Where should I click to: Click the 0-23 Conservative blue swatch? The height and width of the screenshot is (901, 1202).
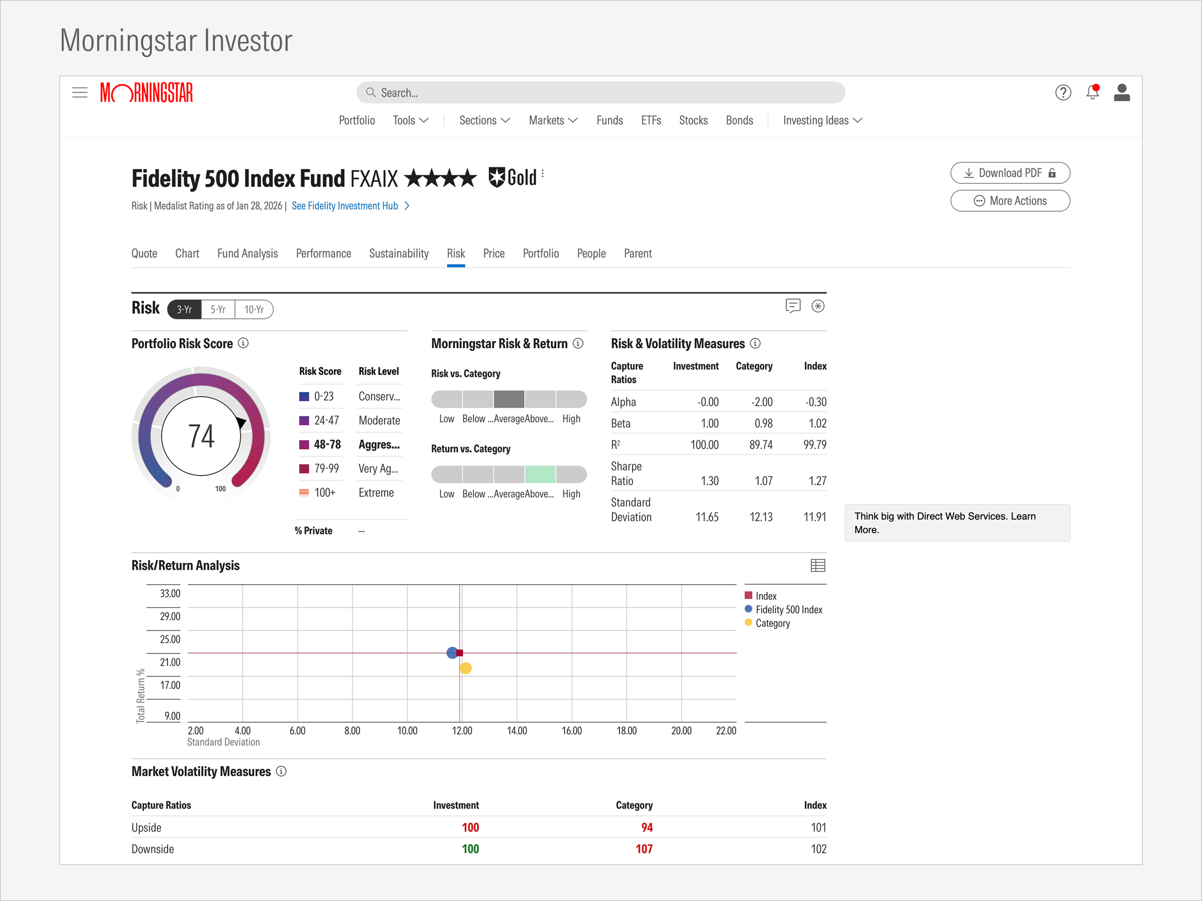point(304,396)
